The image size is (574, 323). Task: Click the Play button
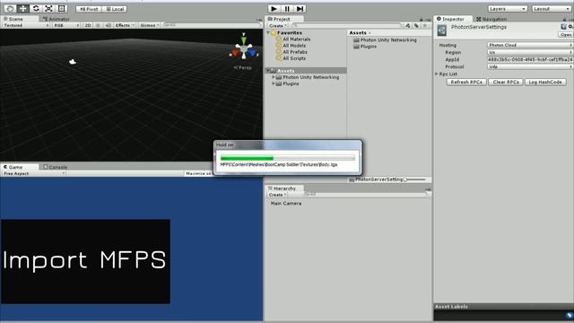[x=274, y=9]
